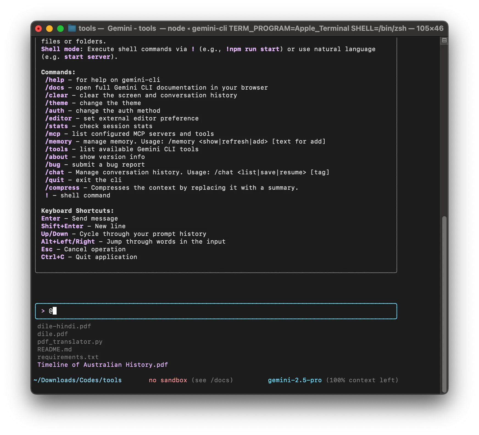Open the ~/Downloads/Codes/tools path in status bar
This screenshot has width=479, height=435.
(78, 380)
